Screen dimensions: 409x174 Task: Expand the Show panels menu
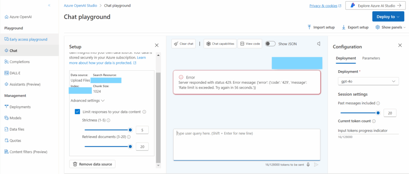tap(391, 28)
